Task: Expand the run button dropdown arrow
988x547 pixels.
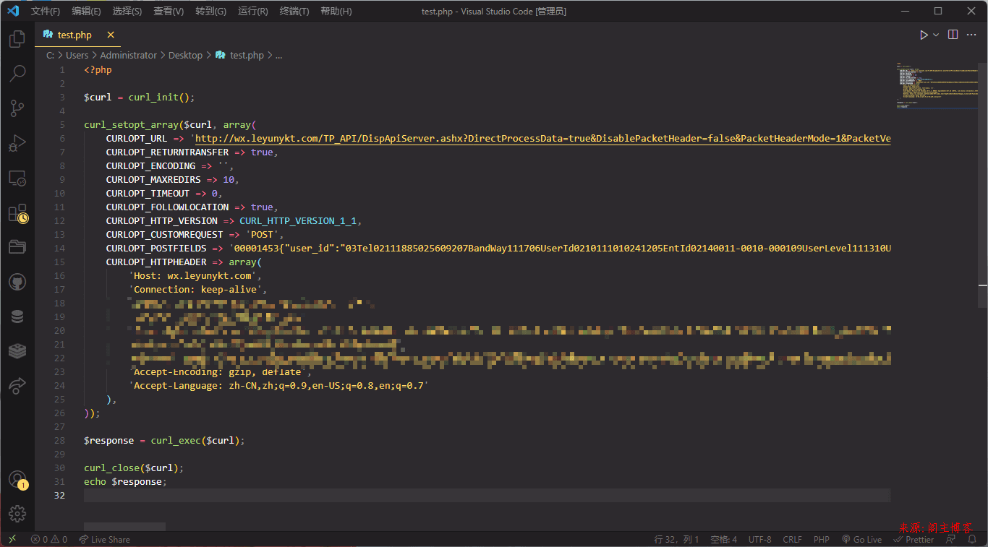Action: (x=936, y=35)
